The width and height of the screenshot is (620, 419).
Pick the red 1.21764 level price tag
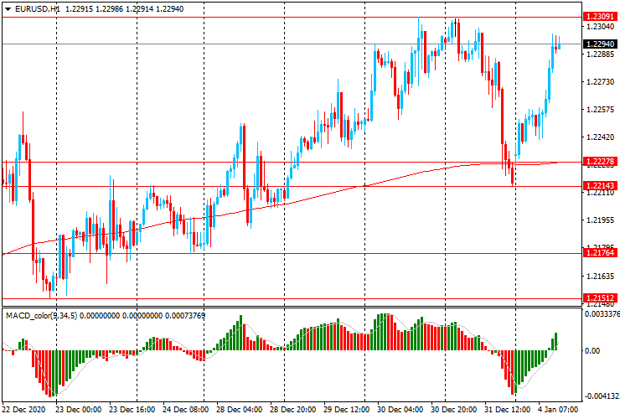coord(600,253)
